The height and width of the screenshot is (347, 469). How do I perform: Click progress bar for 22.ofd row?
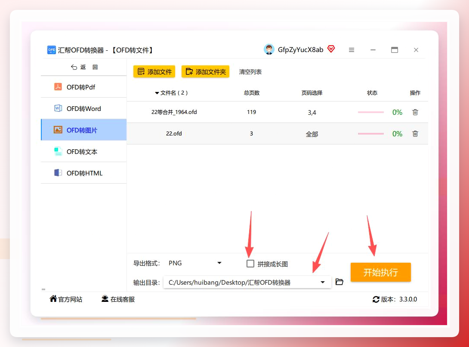pos(371,134)
